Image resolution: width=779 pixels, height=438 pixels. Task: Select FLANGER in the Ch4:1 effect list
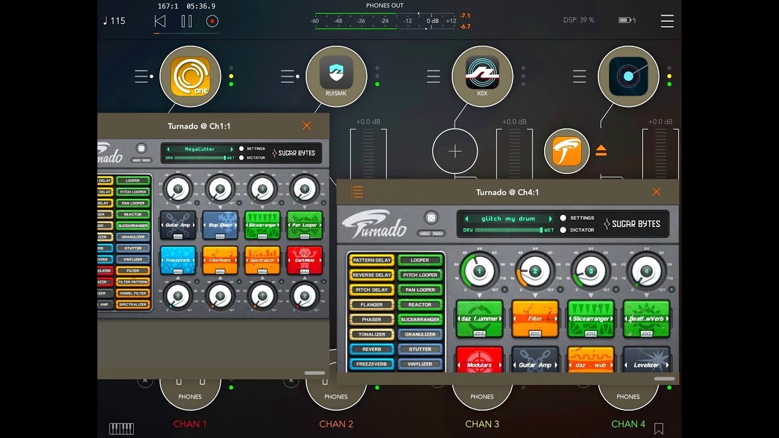point(372,305)
